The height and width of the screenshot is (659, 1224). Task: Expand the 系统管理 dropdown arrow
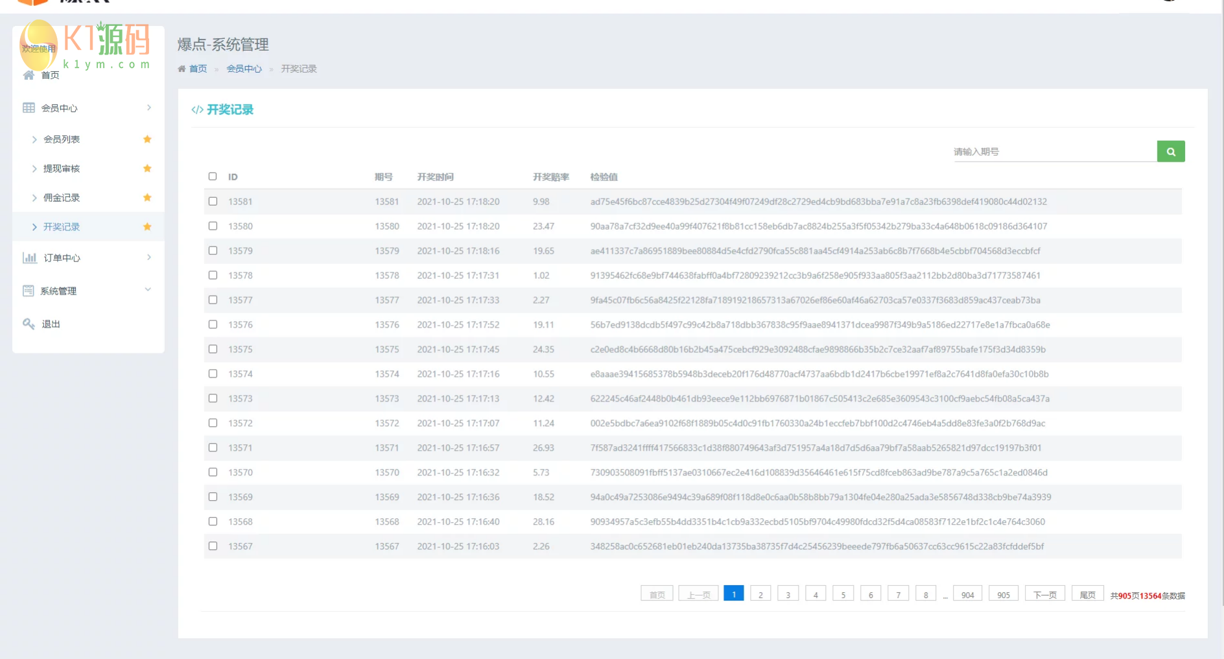tap(148, 290)
